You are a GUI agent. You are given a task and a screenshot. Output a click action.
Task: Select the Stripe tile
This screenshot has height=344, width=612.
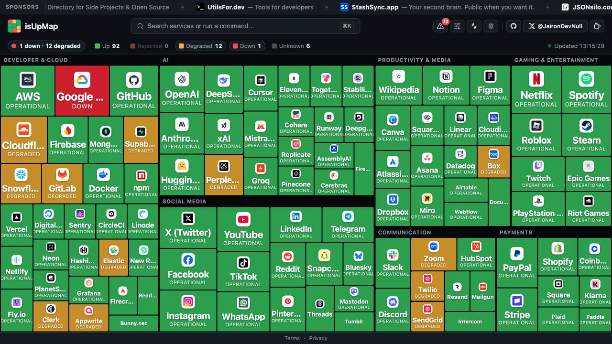click(x=517, y=310)
